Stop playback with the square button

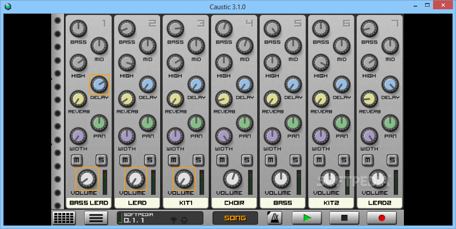click(344, 218)
